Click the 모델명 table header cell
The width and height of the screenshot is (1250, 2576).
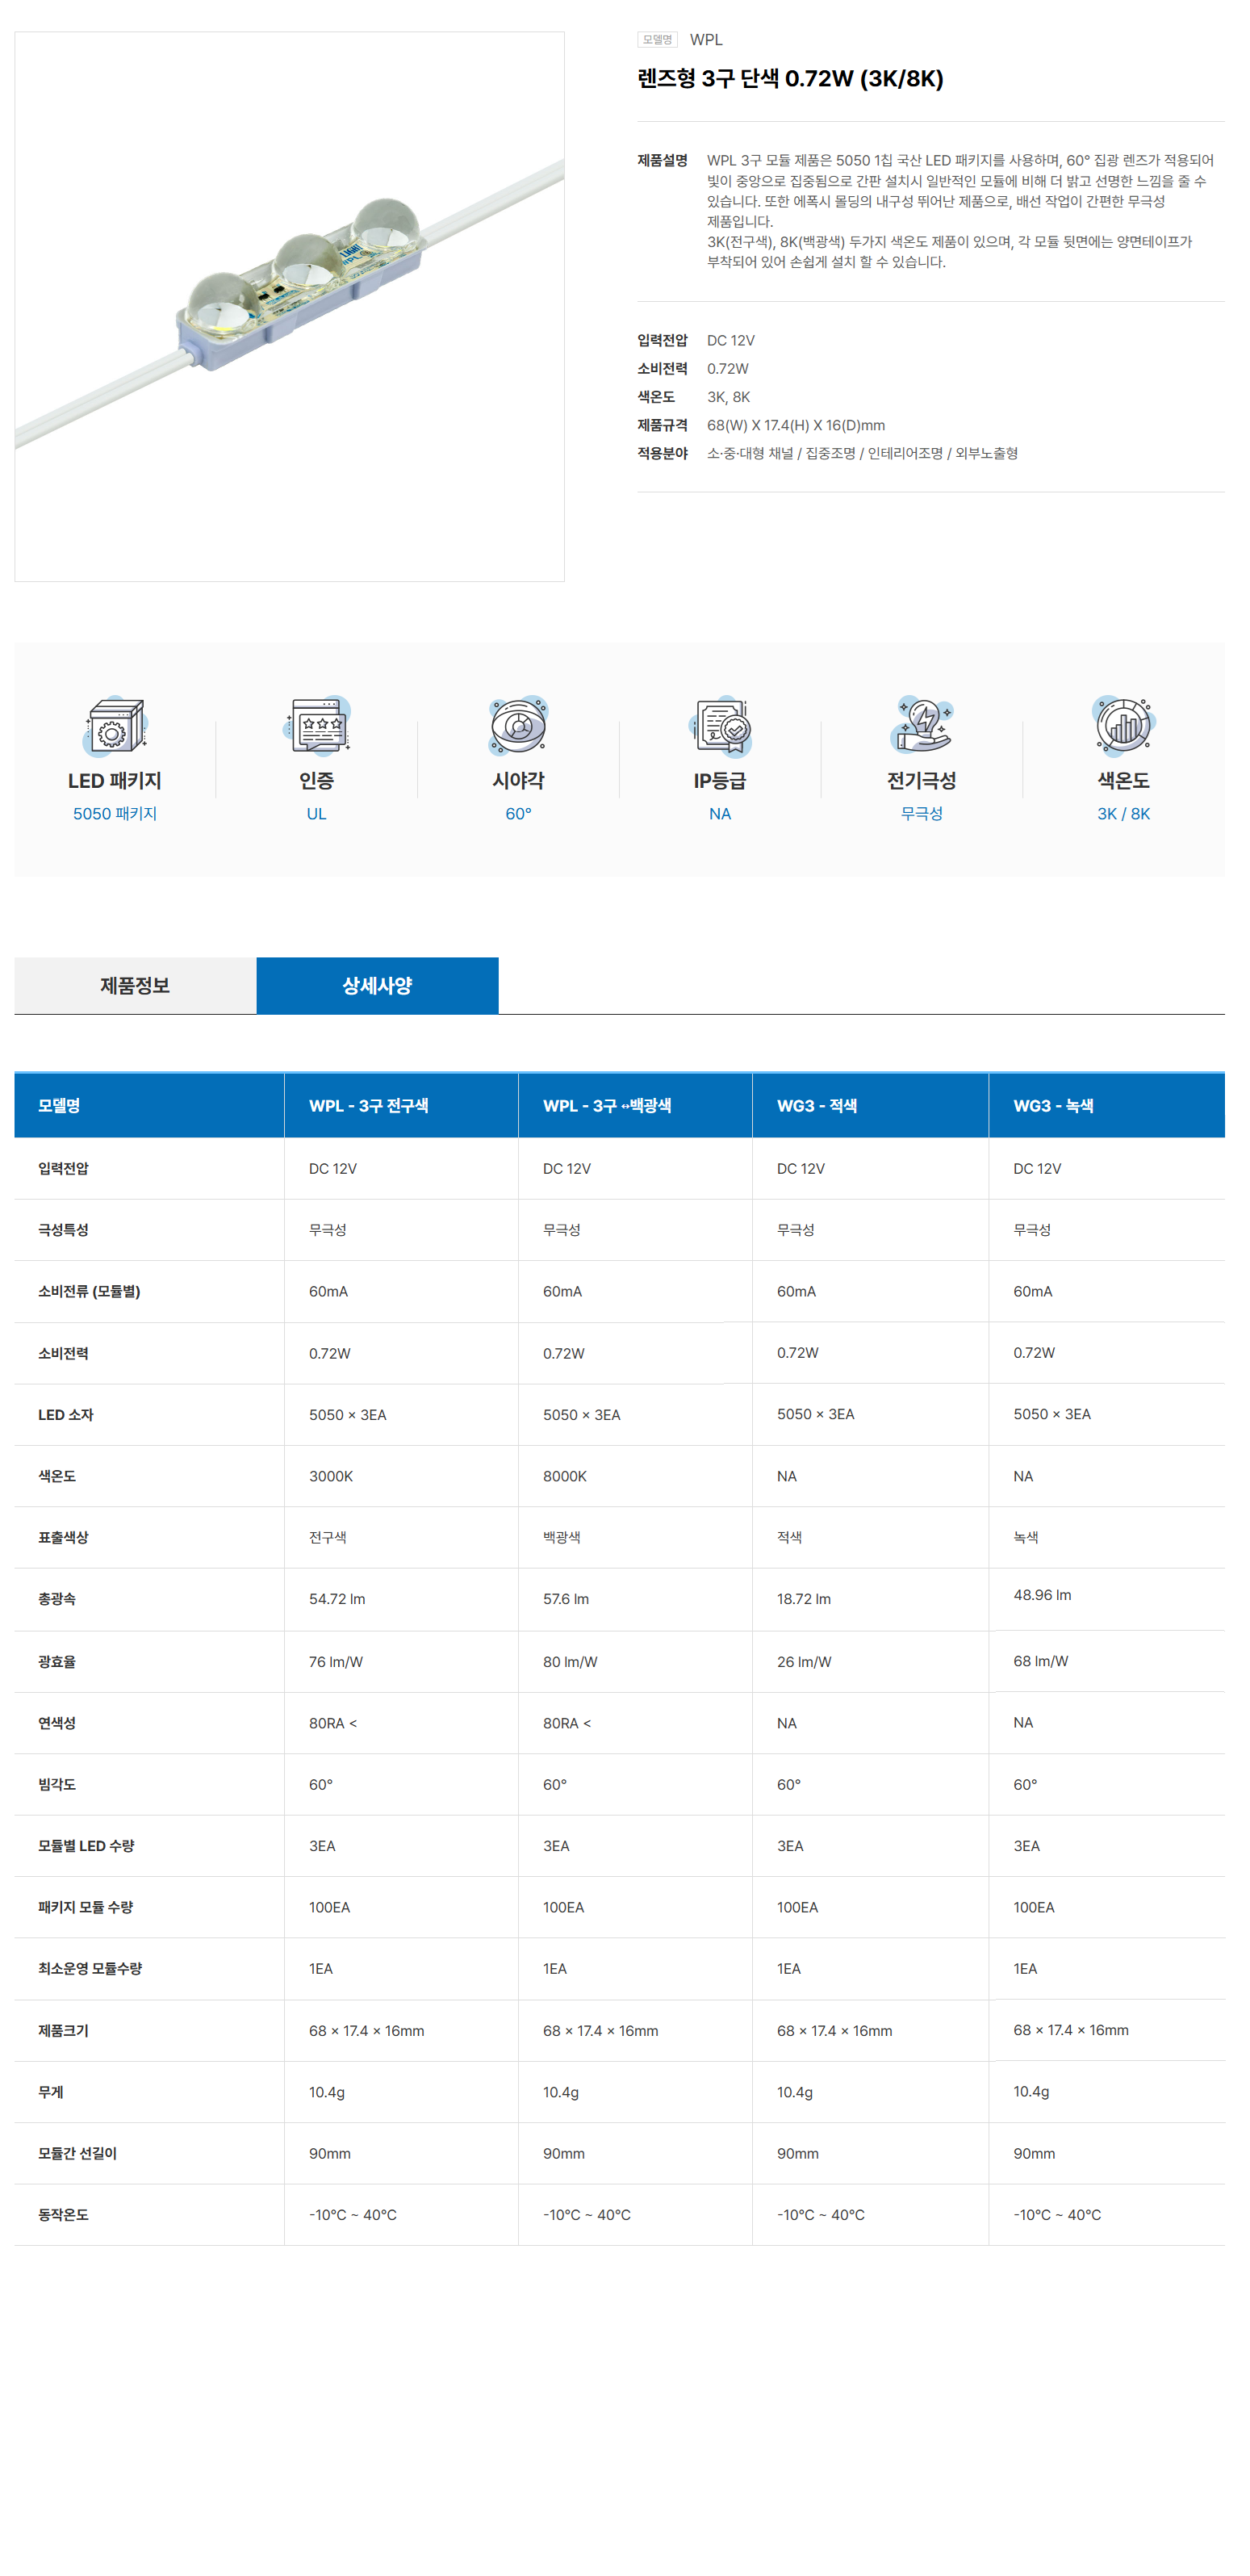click(x=59, y=1105)
